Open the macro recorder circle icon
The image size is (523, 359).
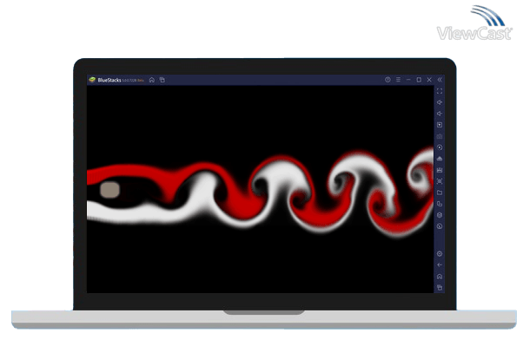[x=440, y=147]
